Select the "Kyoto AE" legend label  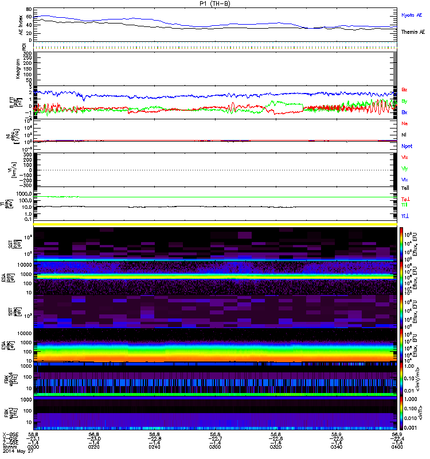[412, 15]
